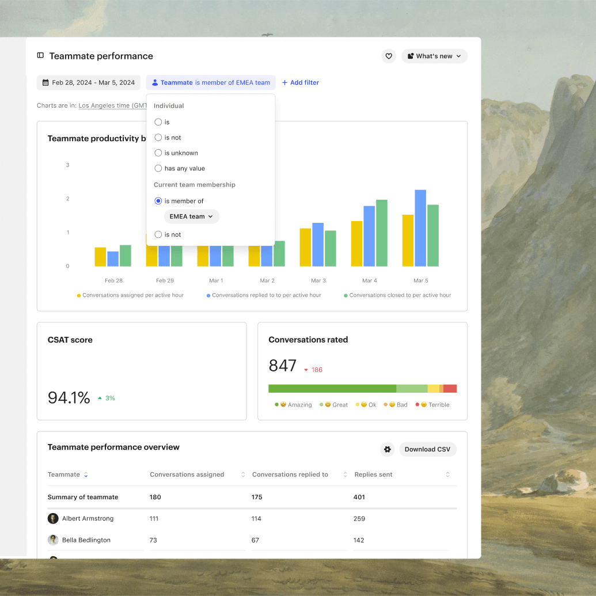Click value 73 in Bella Bedlington row
This screenshot has height=596, width=596.
[x=153, y=540]
